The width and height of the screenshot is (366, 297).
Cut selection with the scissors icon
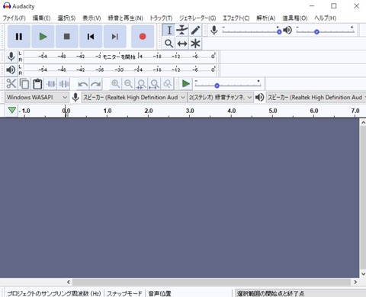pos(11,84)
